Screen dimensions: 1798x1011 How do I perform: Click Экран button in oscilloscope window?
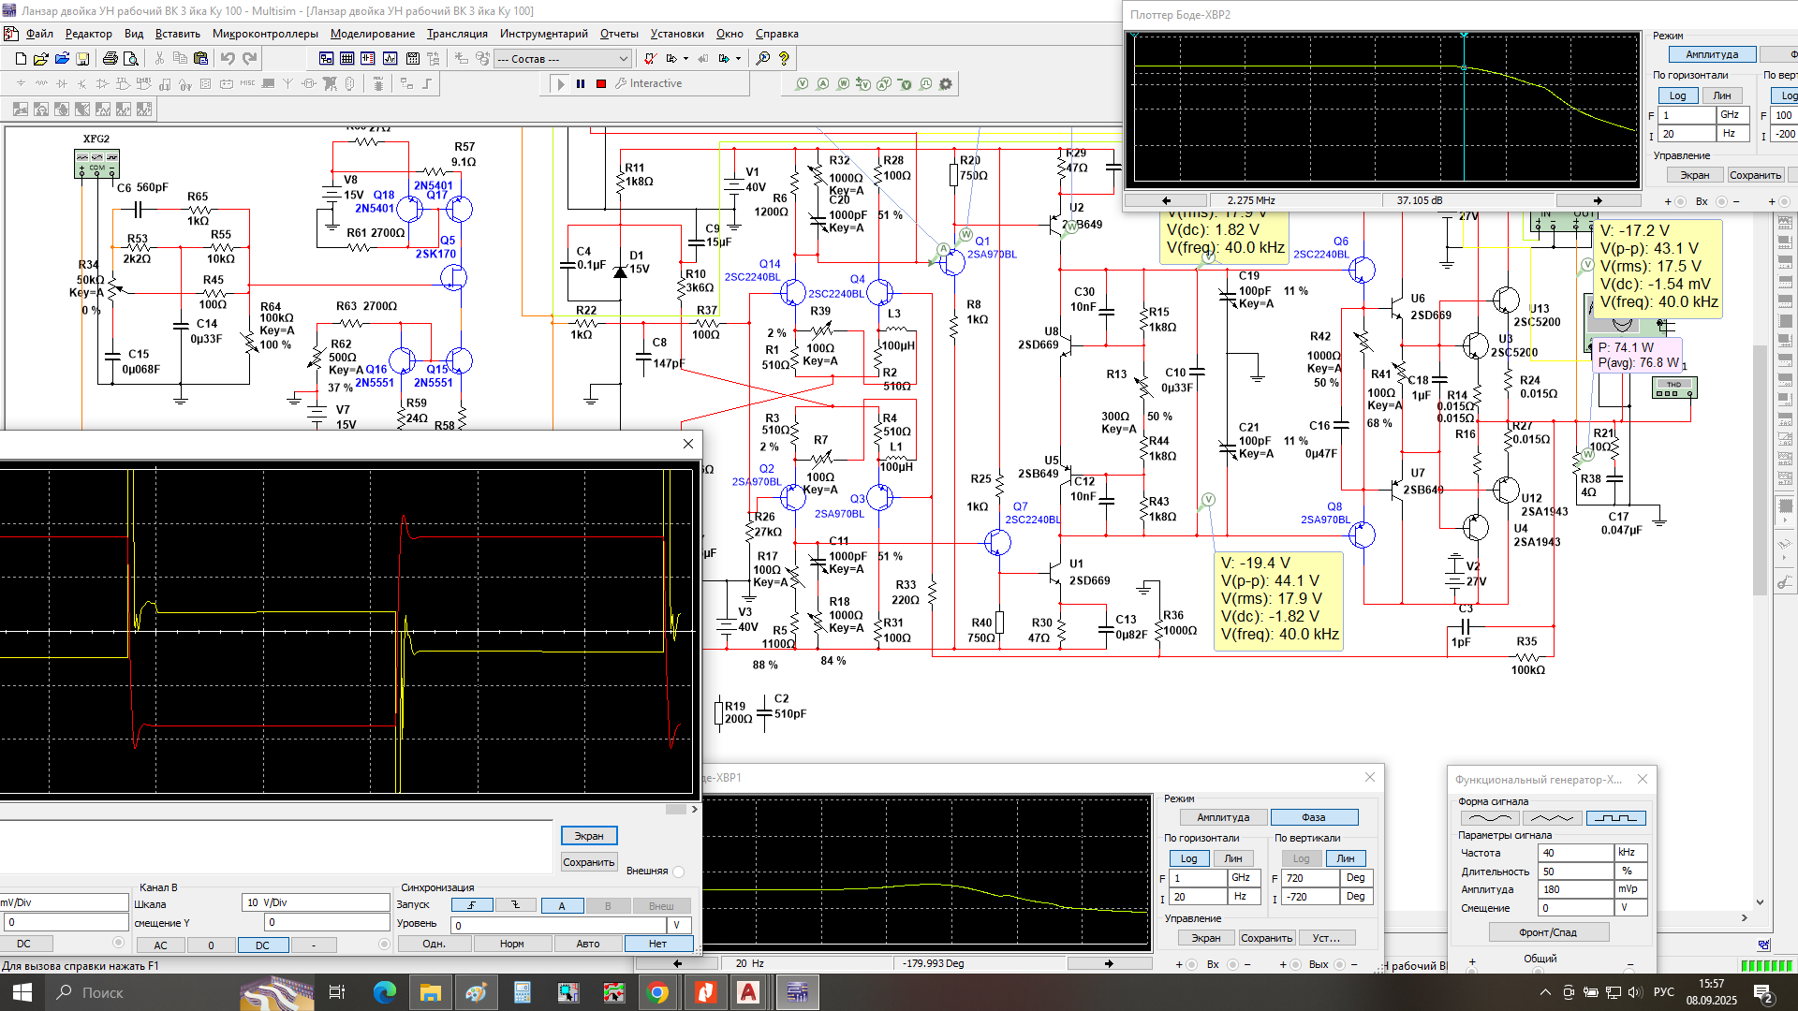tap(589, 836)
